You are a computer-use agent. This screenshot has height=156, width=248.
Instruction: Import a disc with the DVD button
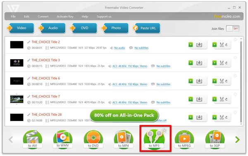pyautogui.click(x=83, y=28)
